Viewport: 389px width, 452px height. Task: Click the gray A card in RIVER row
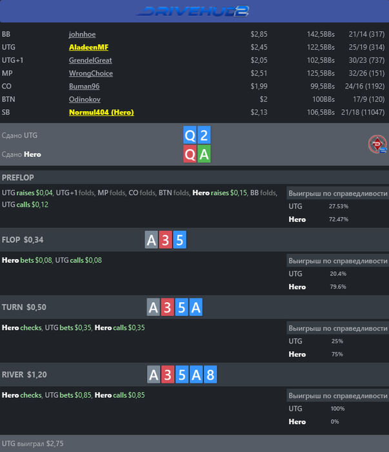pos(154,375)
